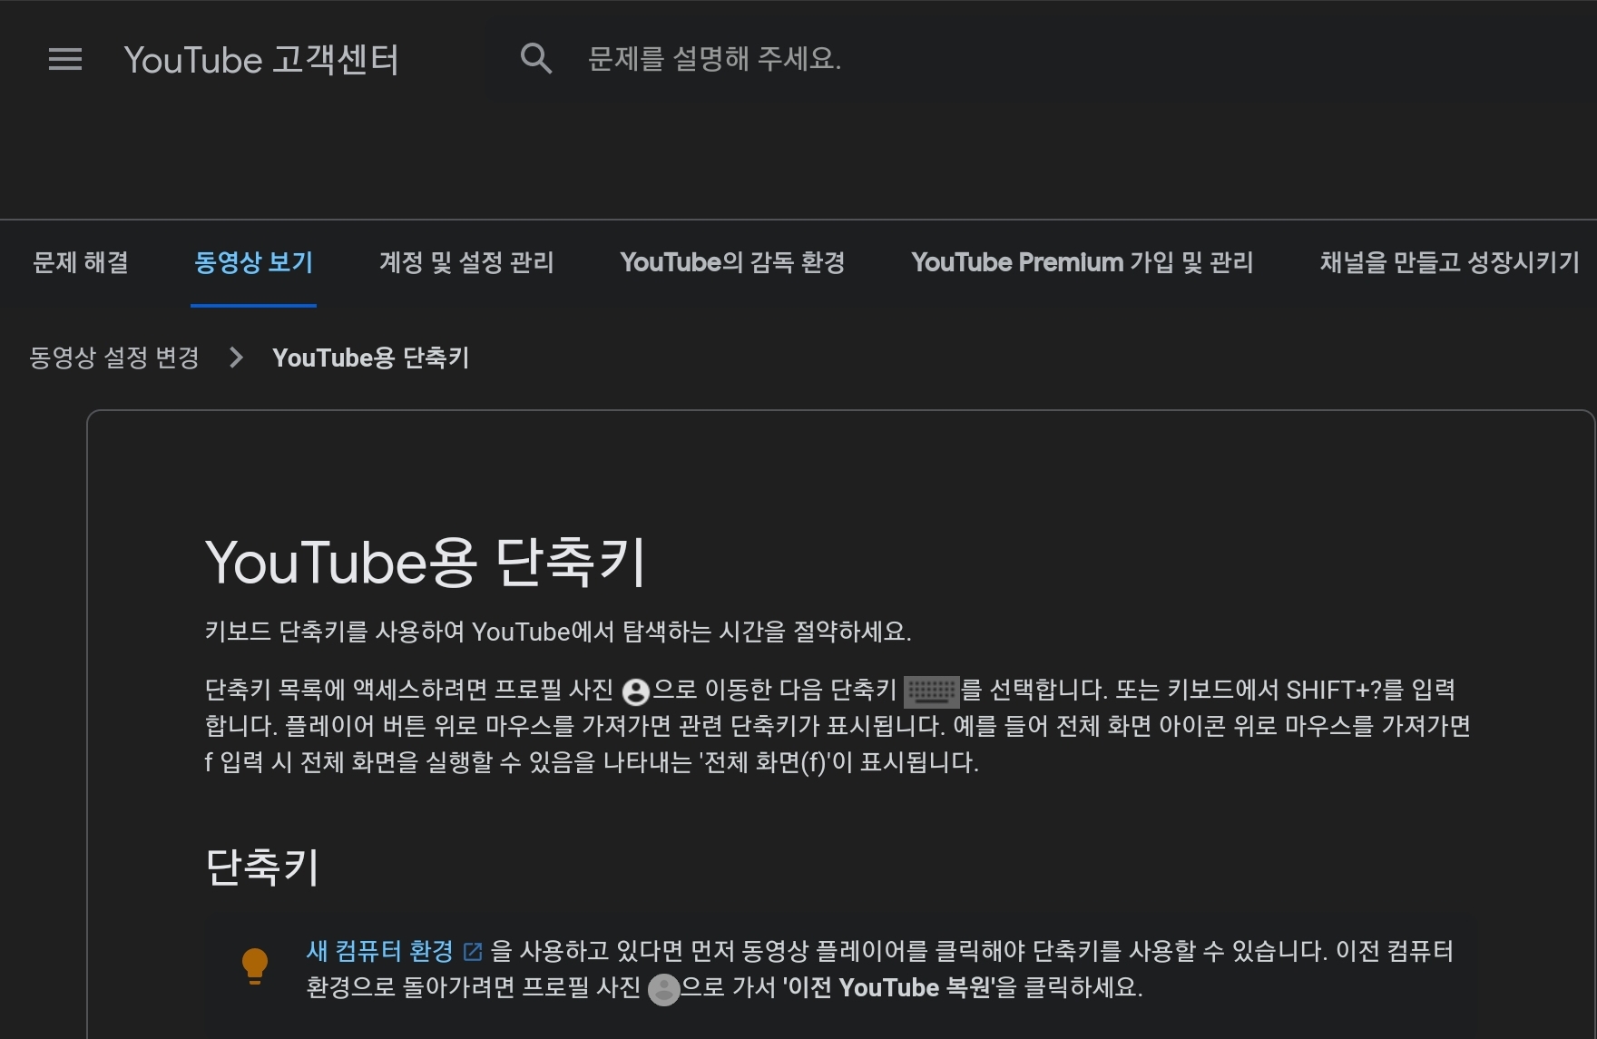Open YouTube Premium 가입 및 관리 tab
This screenshot has width=1597, height=1039.
pyautogui.click(x=1082, y=262)
